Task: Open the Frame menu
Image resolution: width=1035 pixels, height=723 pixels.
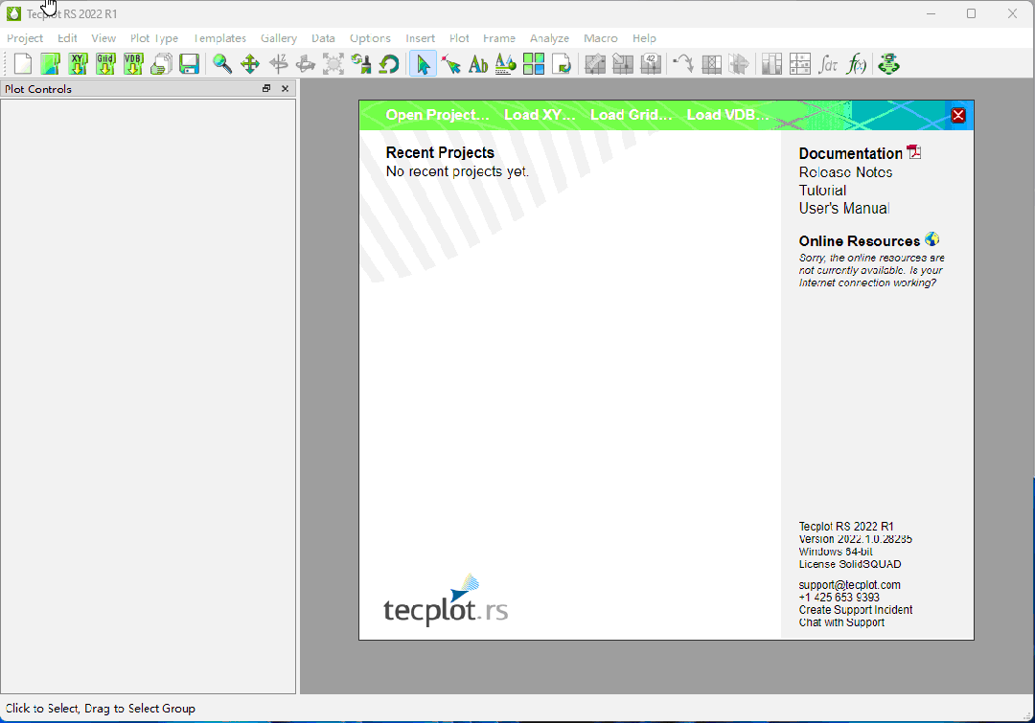Action: [499, 38]
